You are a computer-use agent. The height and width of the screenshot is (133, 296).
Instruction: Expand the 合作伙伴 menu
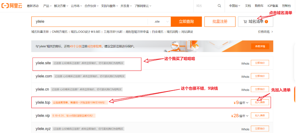(x=92, y=6)
